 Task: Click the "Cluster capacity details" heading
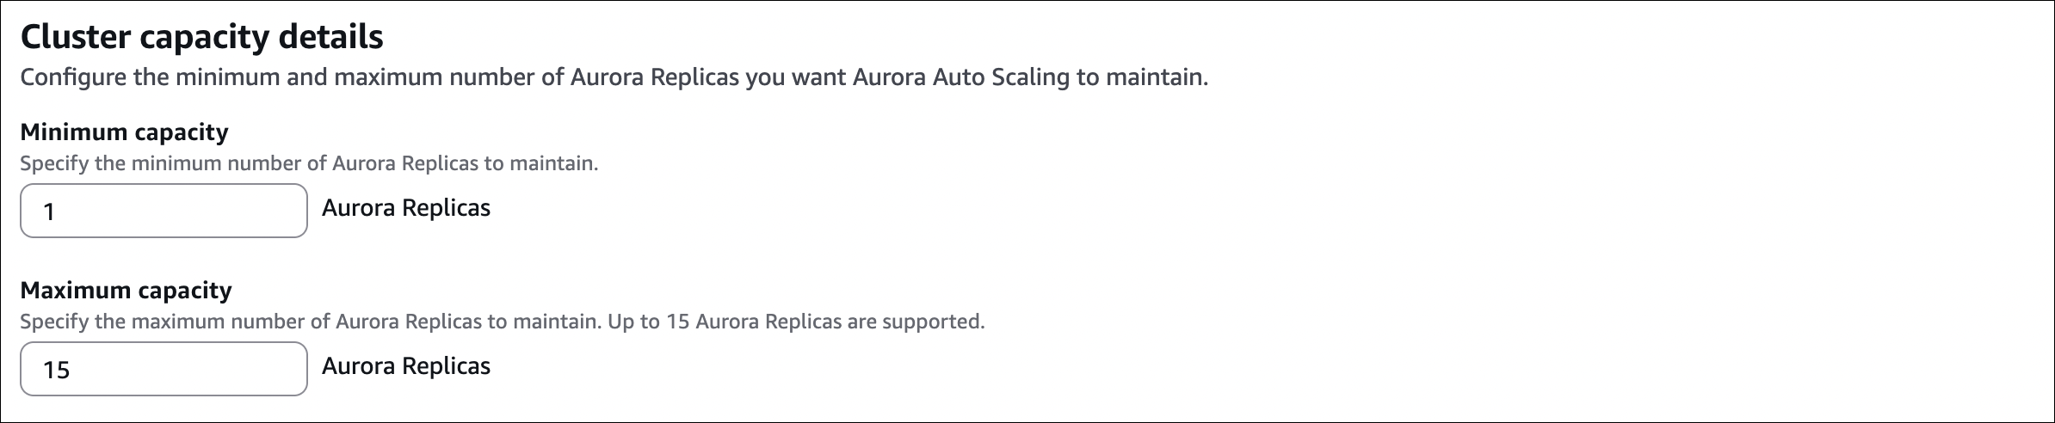pyautogui.click(x=201, y=37)
